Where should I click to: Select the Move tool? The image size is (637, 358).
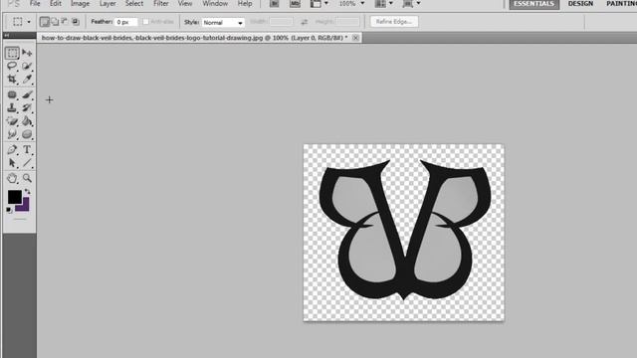point(27,53)
